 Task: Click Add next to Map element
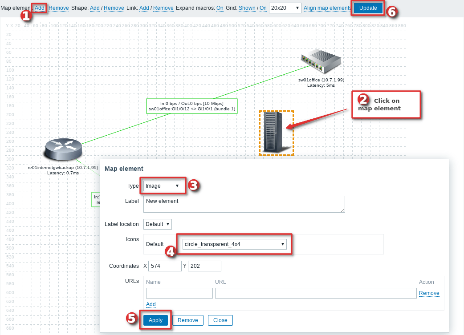tap(40, 8)
